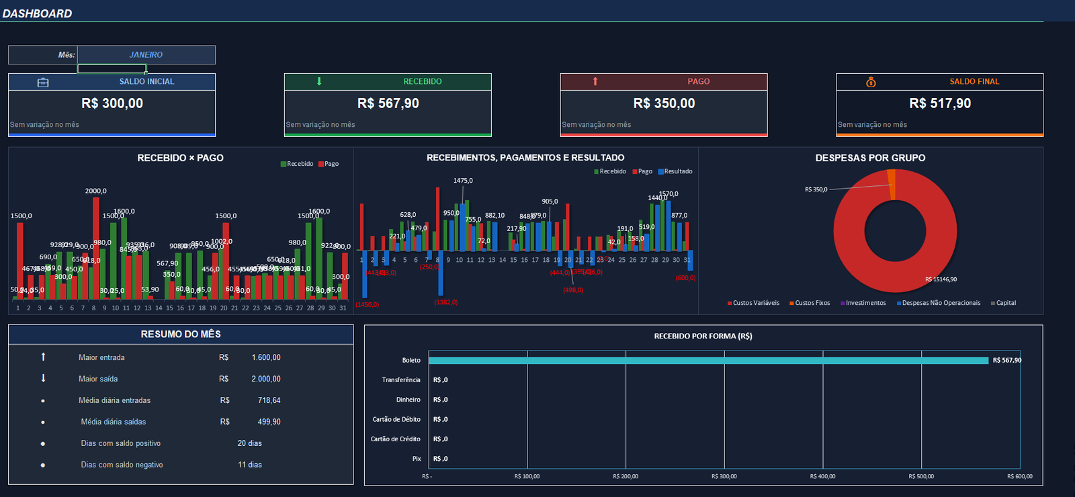
Task: Click the down arrow icon beside Maior saída
Action: pyautogui.click(x=43, y=379)
